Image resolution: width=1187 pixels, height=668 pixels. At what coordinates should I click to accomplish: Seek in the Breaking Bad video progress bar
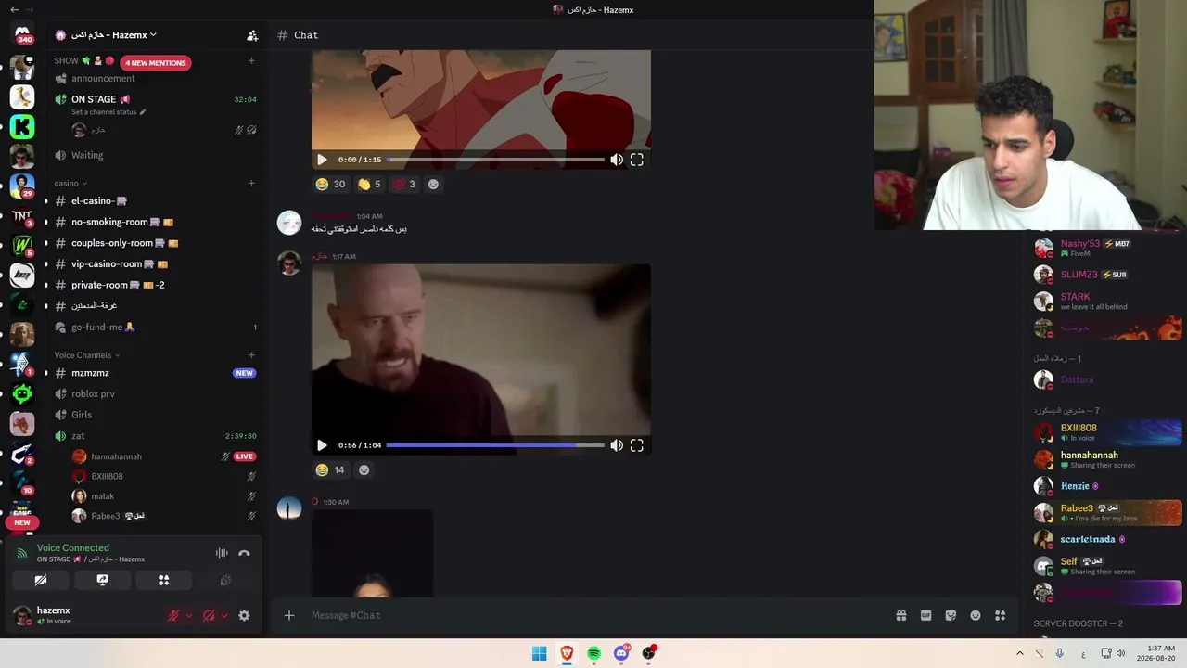[x=495, y=445]
